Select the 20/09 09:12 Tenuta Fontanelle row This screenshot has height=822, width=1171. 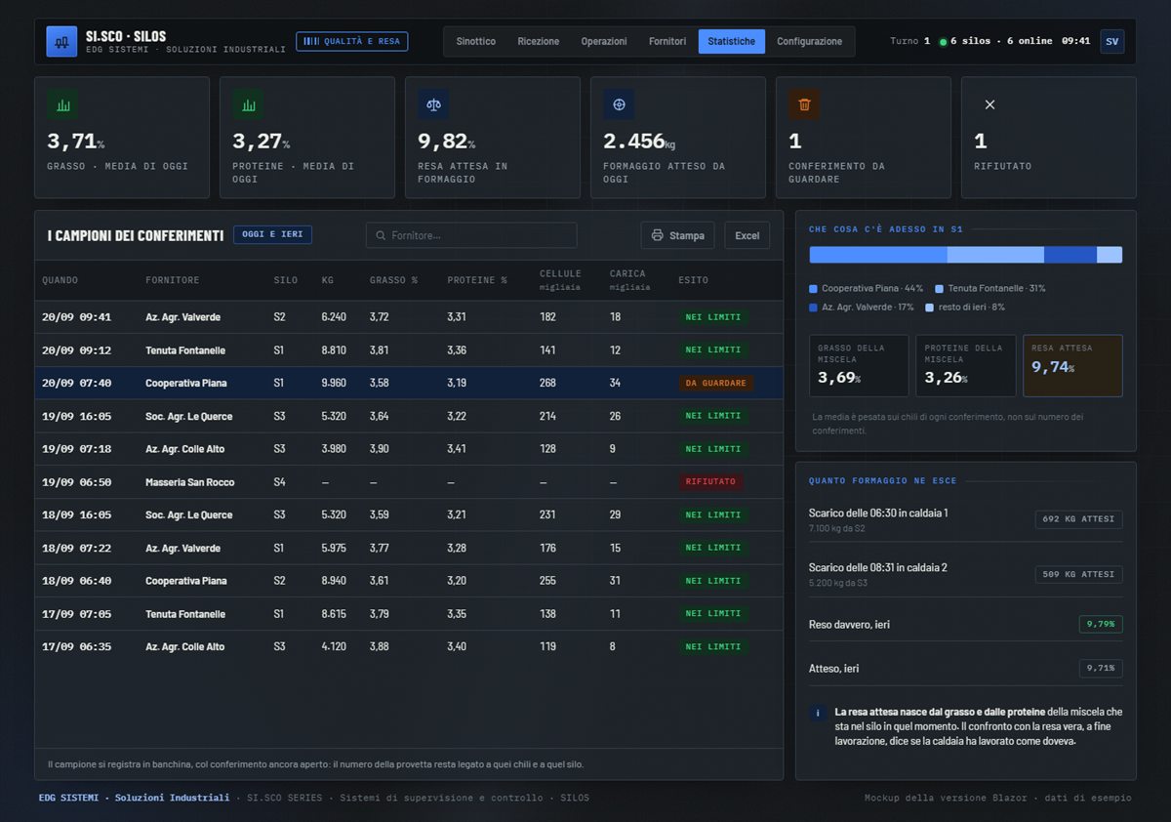coord(409,350)
